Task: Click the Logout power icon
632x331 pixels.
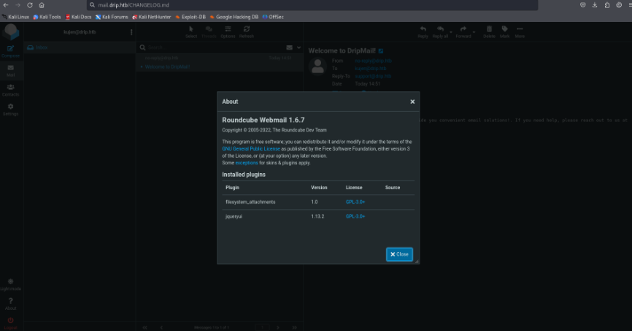Action: pyautogui.click(x=10, y=321)
